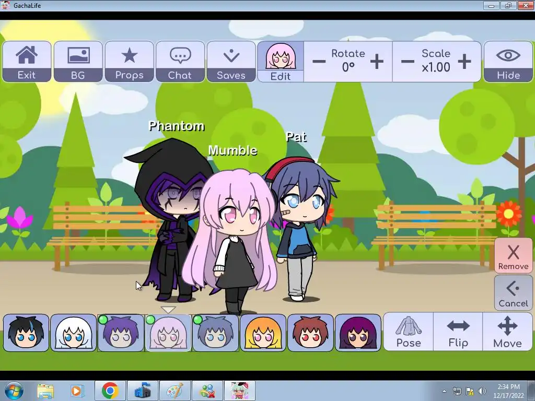Toggle the Hide eye button
Image resolution: width=535 pixels, height=401 pixels.
508,62
